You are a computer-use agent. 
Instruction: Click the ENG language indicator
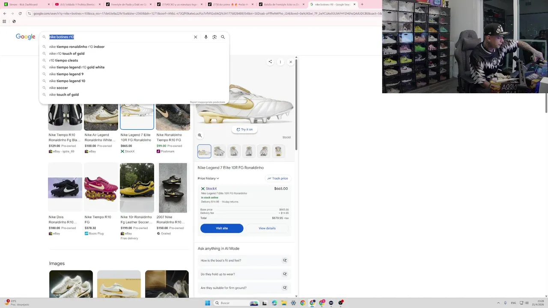pyautogui.click(x=513, y=303)
